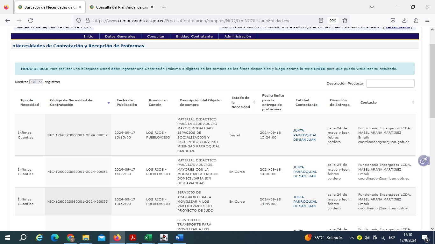Launch Excel from the taskbar
This screenshot has width=435, height=244.
point(148,238)
